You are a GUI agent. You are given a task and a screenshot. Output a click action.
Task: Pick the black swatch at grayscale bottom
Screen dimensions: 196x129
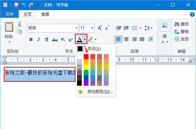click(x=79, y=83)
